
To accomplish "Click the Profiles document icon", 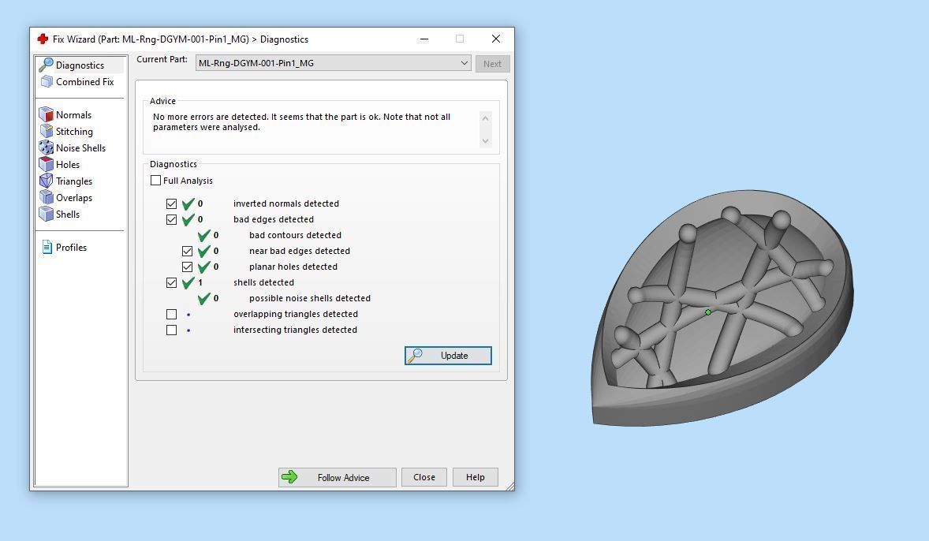I will [47, 247].
